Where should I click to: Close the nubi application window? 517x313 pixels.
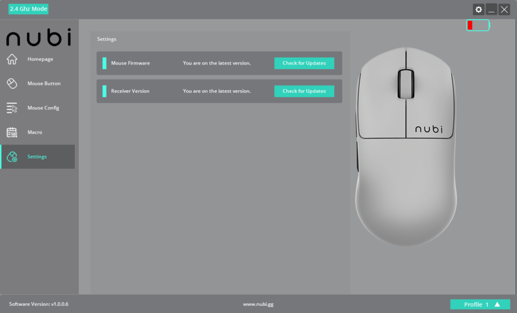[x=504, y=10]
